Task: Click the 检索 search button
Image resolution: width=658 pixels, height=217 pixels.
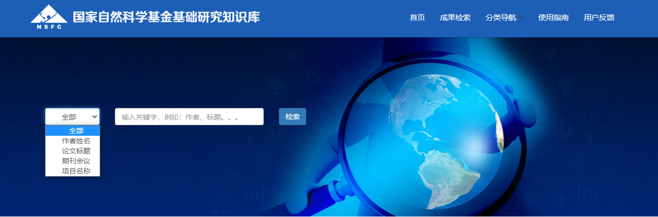Action: 293,117
